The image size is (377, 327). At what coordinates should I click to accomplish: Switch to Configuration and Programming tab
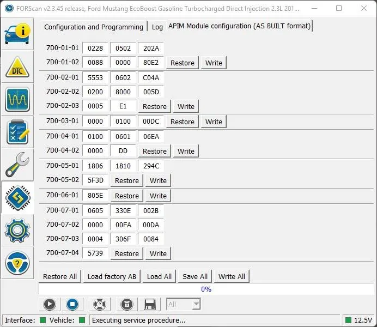click(94, 27)
